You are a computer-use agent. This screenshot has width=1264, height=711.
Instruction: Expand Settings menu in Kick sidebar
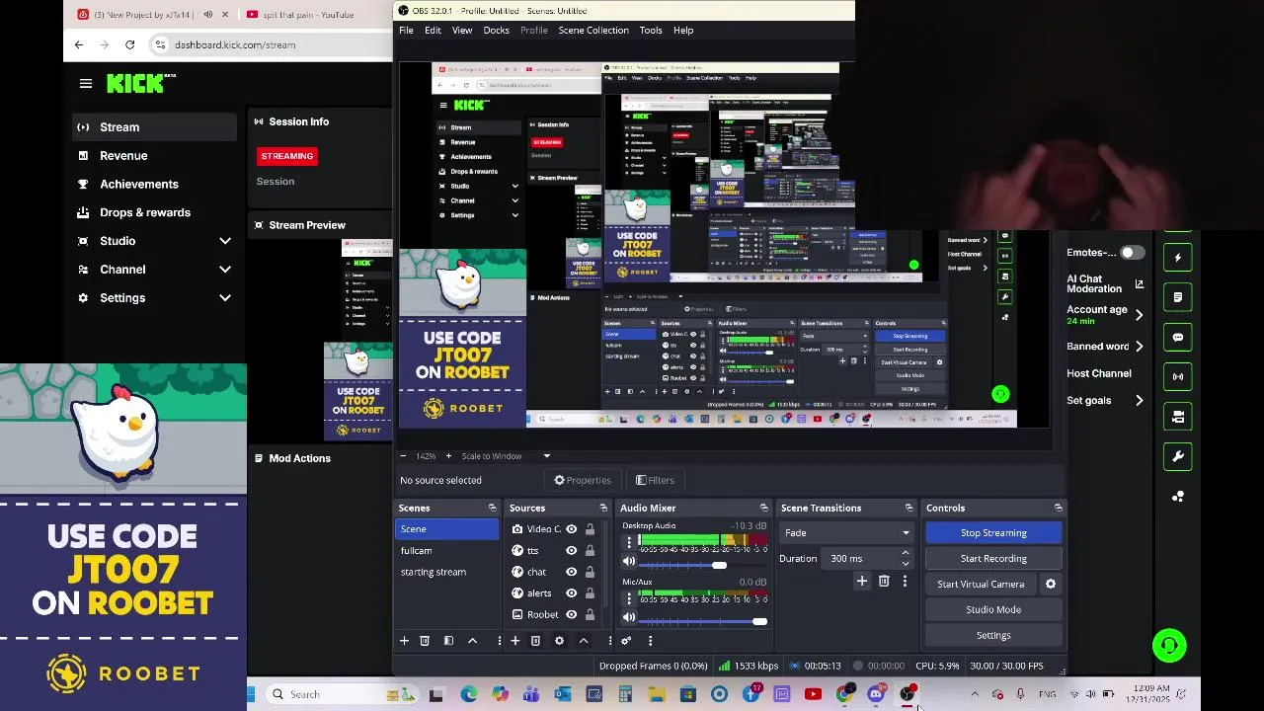click(x=225, y=298)
